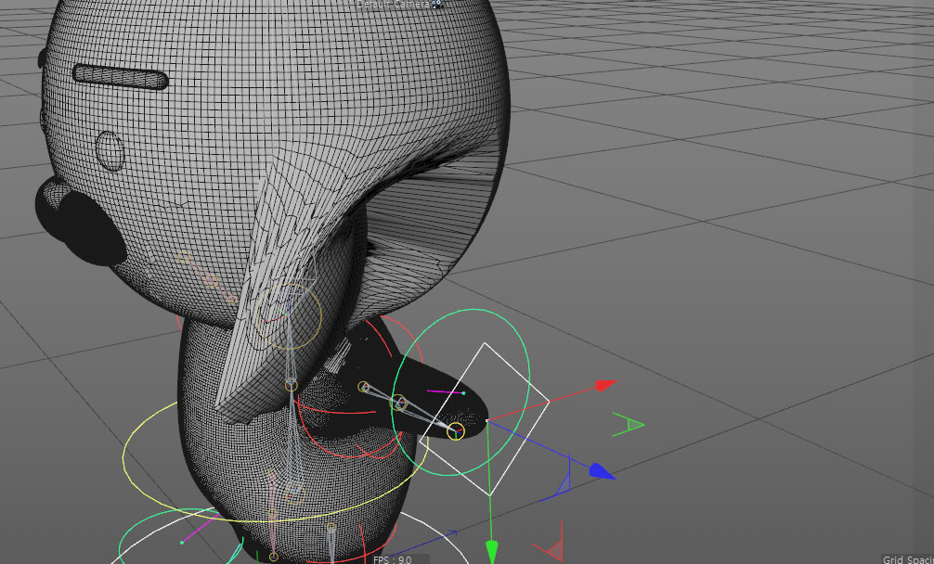Click the magenta pole vector line on arm
This screenshot has height=564, width=934.
[x=446, y=392]
